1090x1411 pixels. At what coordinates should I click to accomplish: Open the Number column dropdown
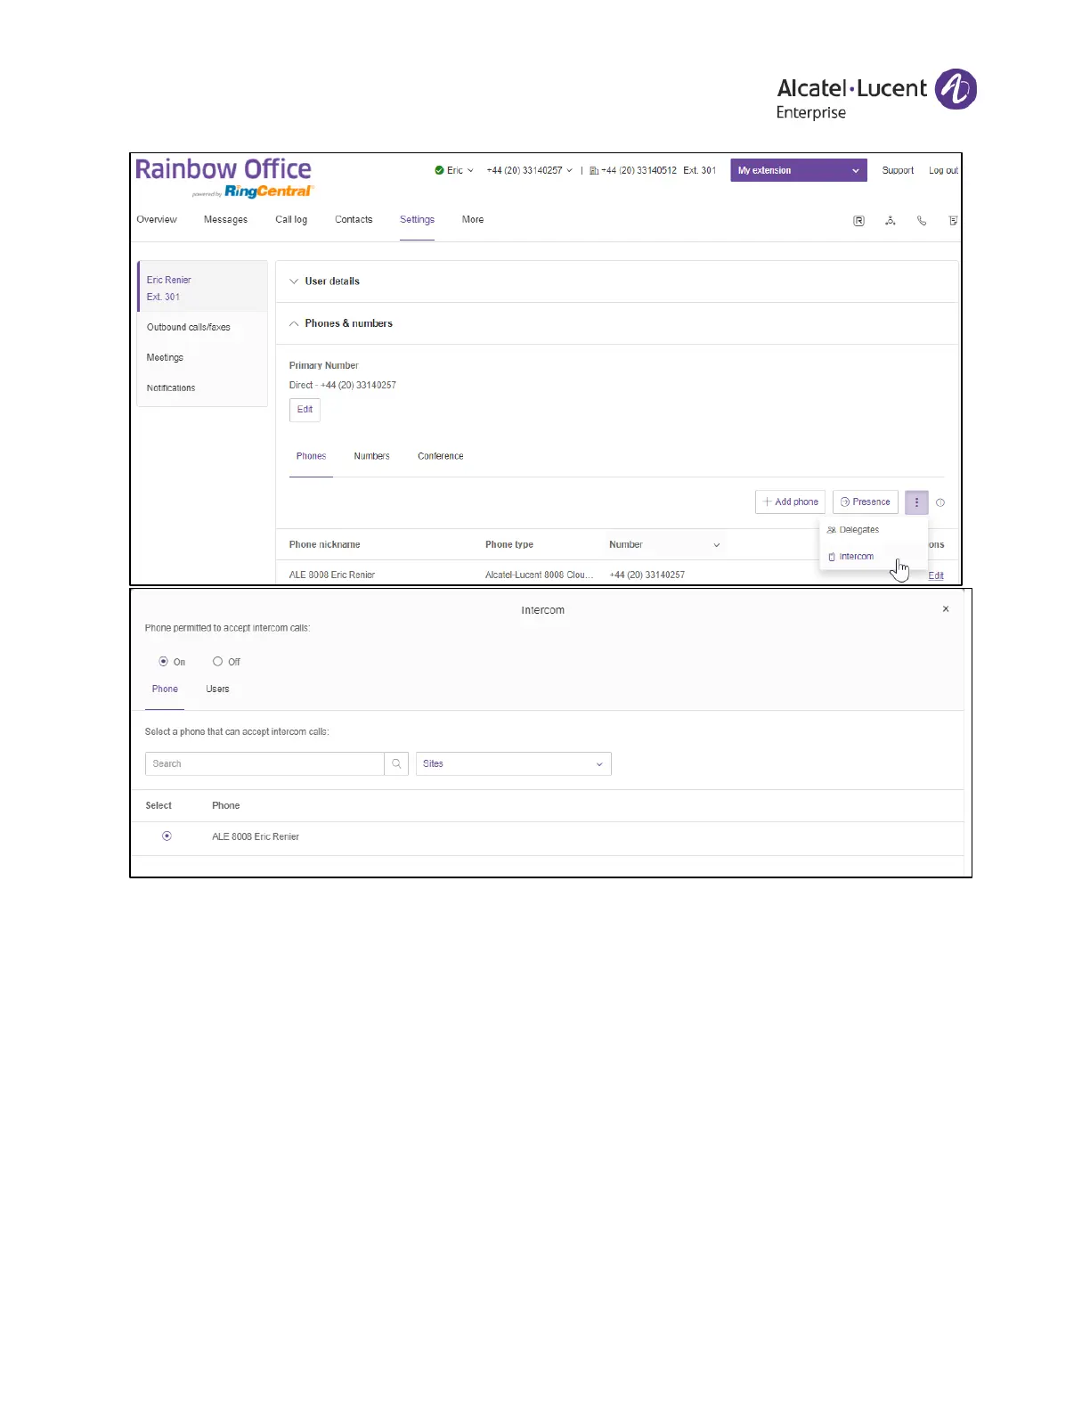click(716, 545)
